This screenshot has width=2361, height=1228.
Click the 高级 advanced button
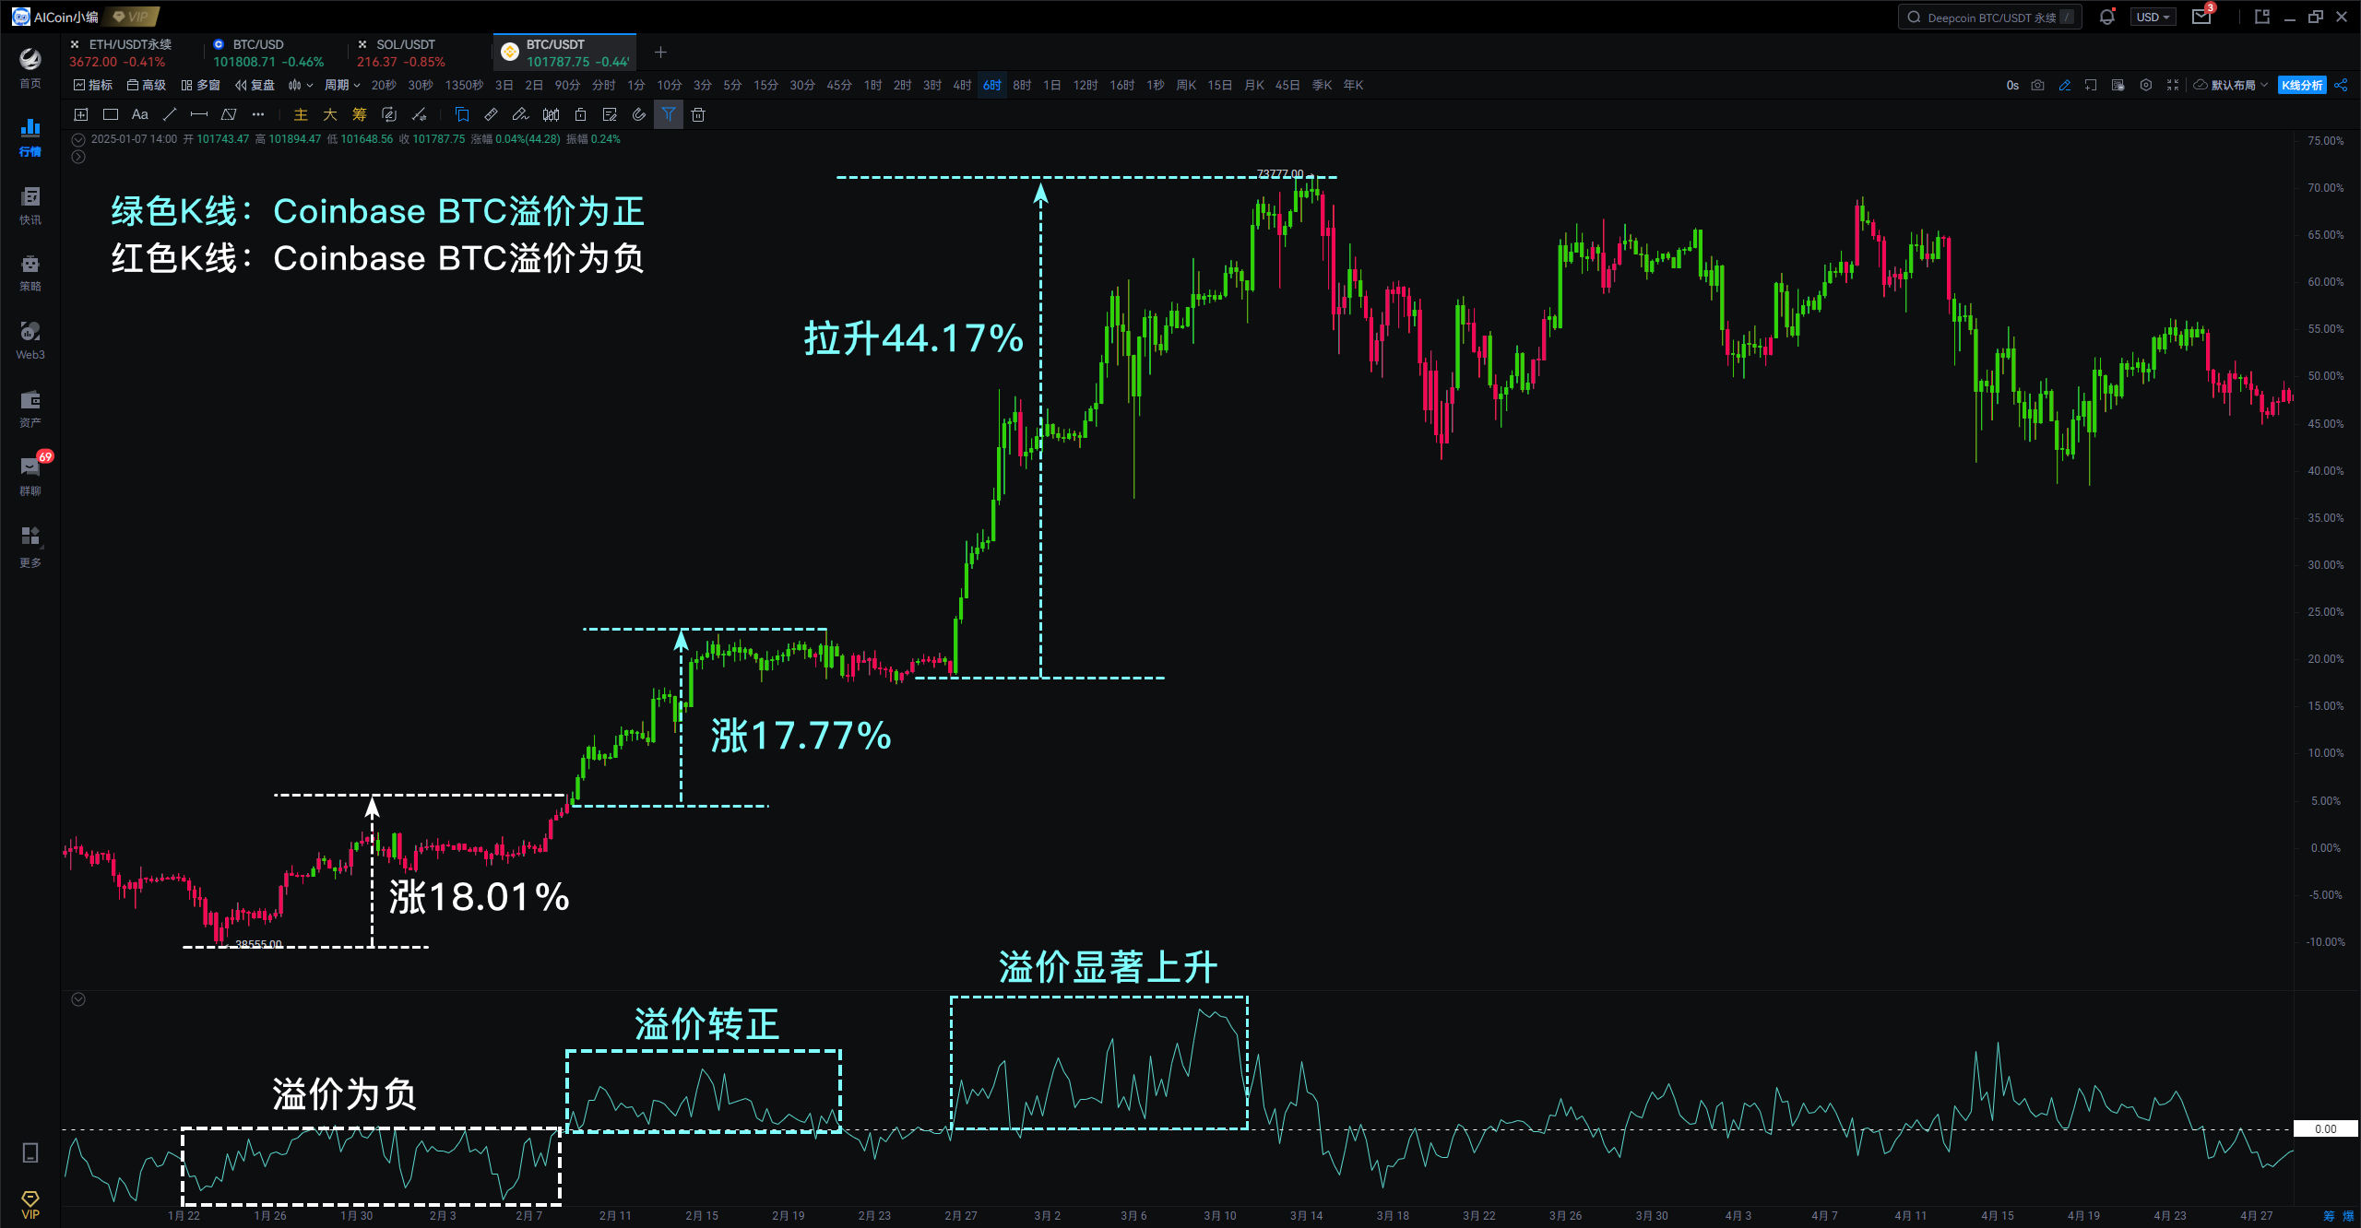pos(147,85)
